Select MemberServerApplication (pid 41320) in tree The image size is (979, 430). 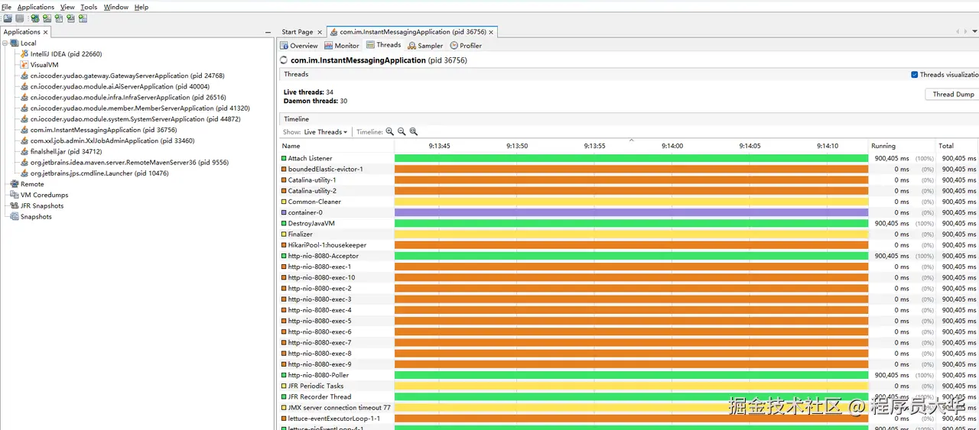[140, 108]
